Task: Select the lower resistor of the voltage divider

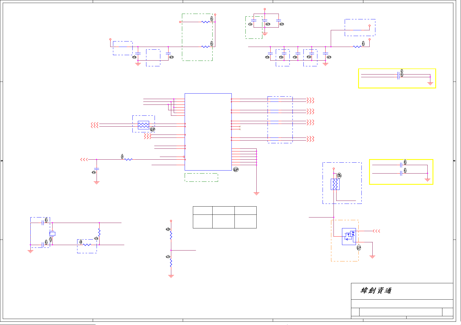Action: coord(171,263)
